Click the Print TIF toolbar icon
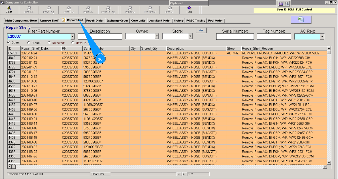338x179 pixels. (29, 10)
